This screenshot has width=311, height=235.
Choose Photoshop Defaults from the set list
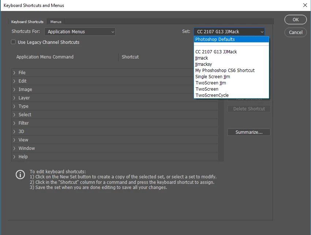[x=231, y=39]
